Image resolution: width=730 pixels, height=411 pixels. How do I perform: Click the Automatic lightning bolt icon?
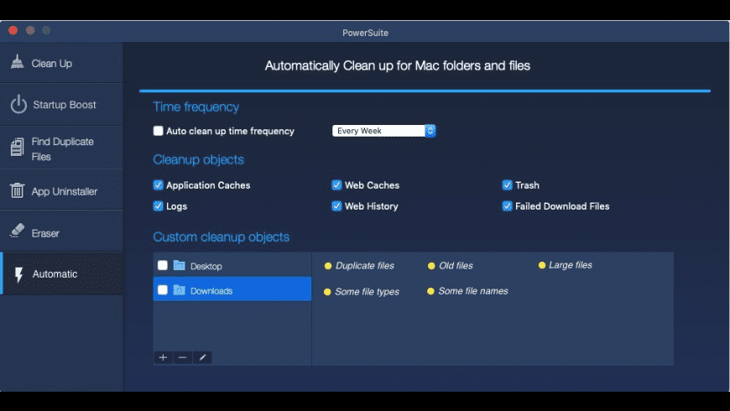click(x=18, y=274)
